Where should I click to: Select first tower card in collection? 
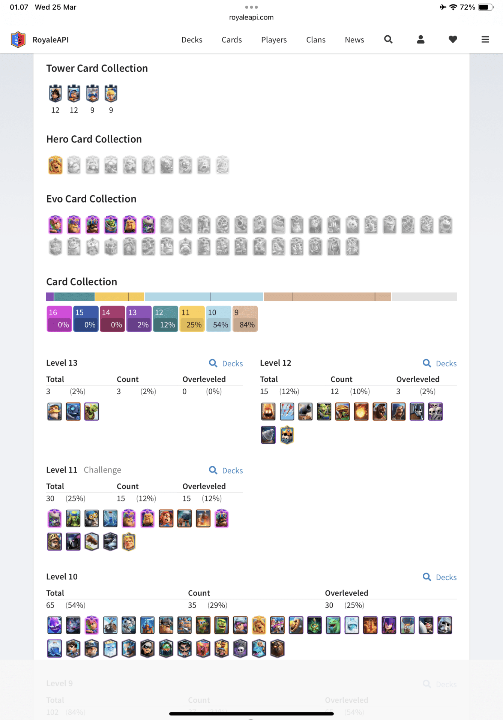click(55, 94)
